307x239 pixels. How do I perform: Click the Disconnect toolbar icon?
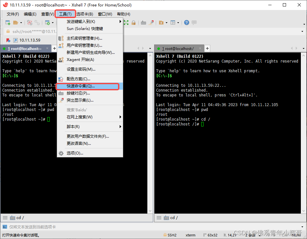coord(30,23)
